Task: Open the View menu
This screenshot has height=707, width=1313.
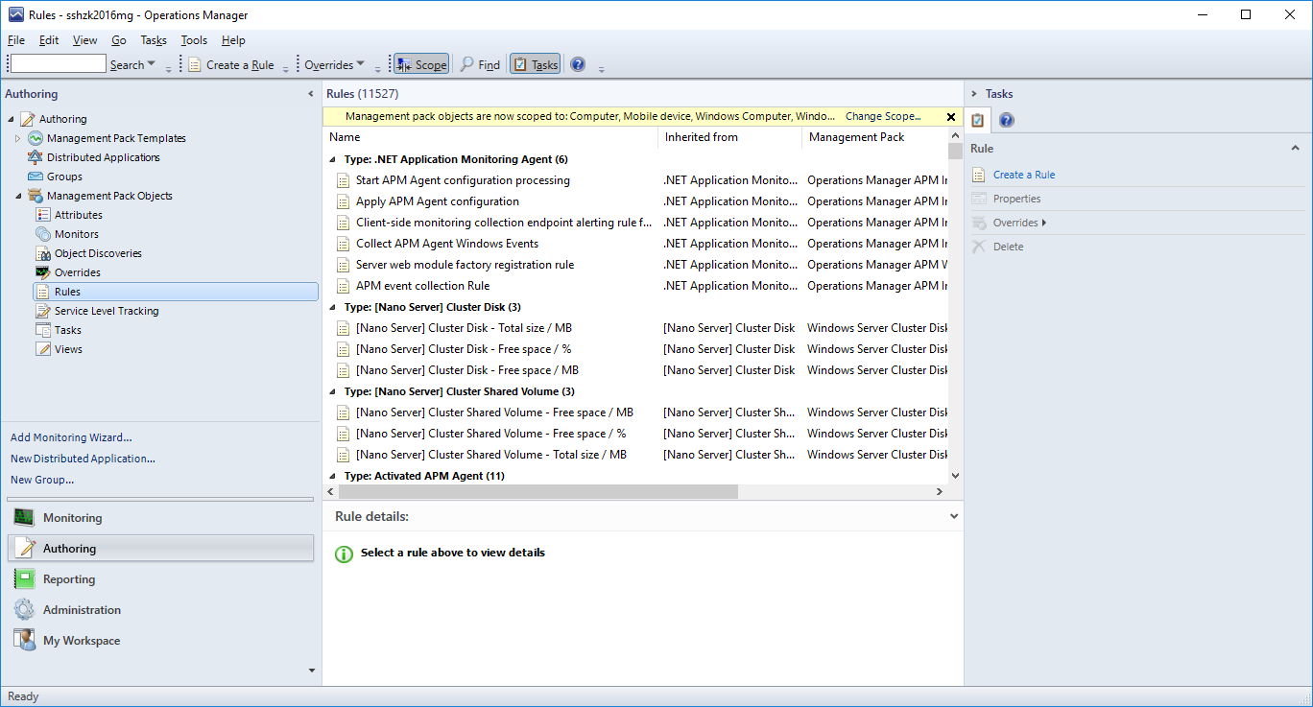Action: tap(85, 40)
